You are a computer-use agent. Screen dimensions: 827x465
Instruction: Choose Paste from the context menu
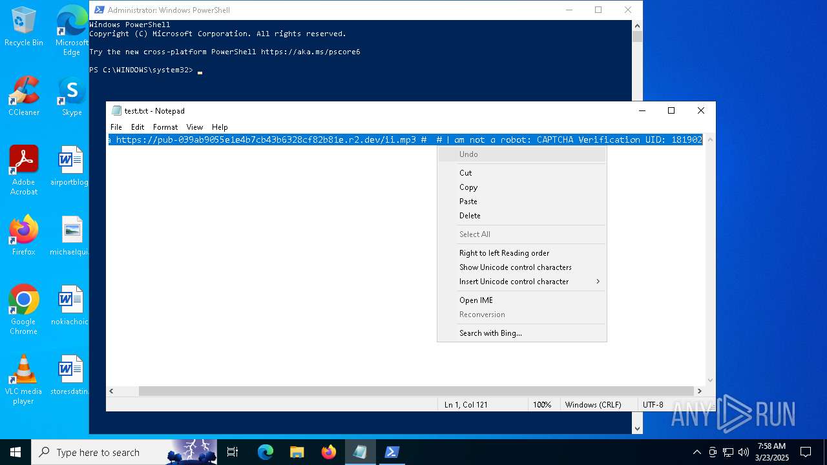coord(522,201)
